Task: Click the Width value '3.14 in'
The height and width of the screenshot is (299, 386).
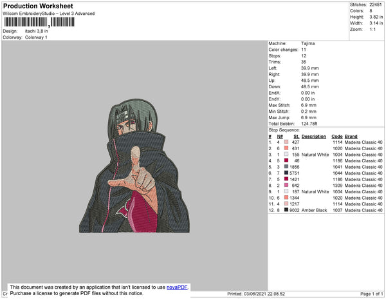Action: point(376,23)
